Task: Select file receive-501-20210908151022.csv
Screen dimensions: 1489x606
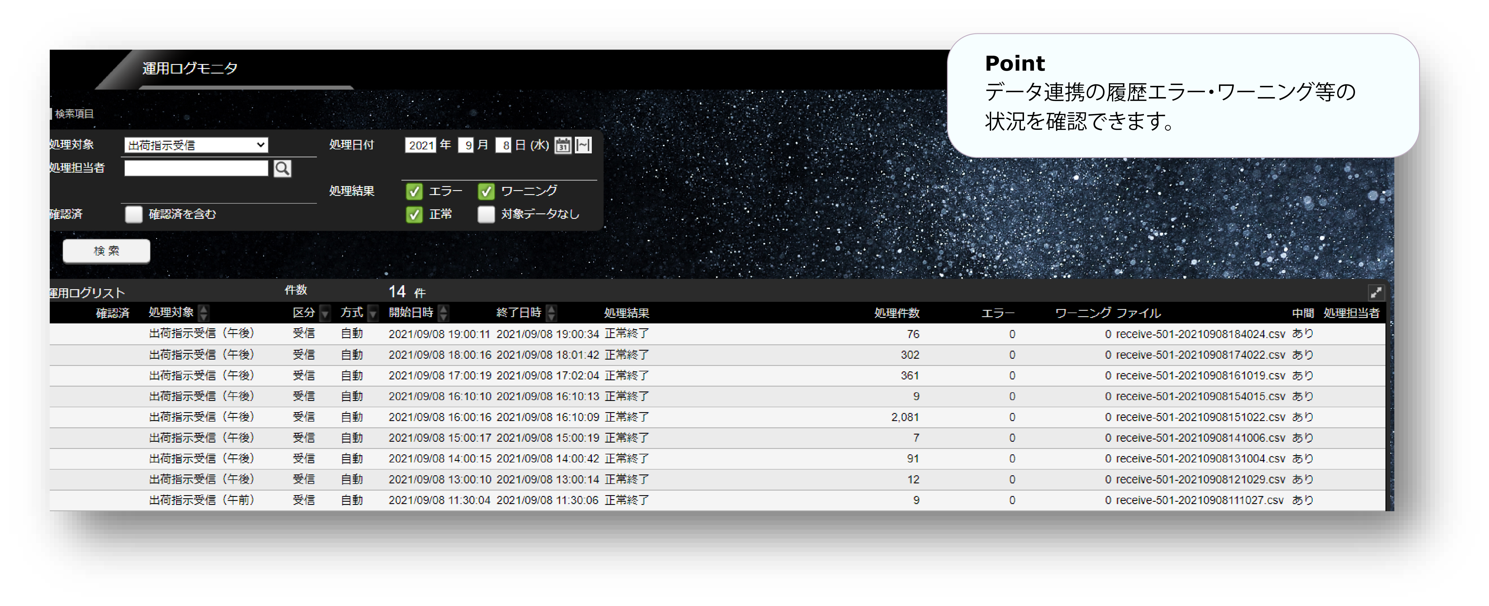Action: pyautogui.click(x=1200, y=417)
